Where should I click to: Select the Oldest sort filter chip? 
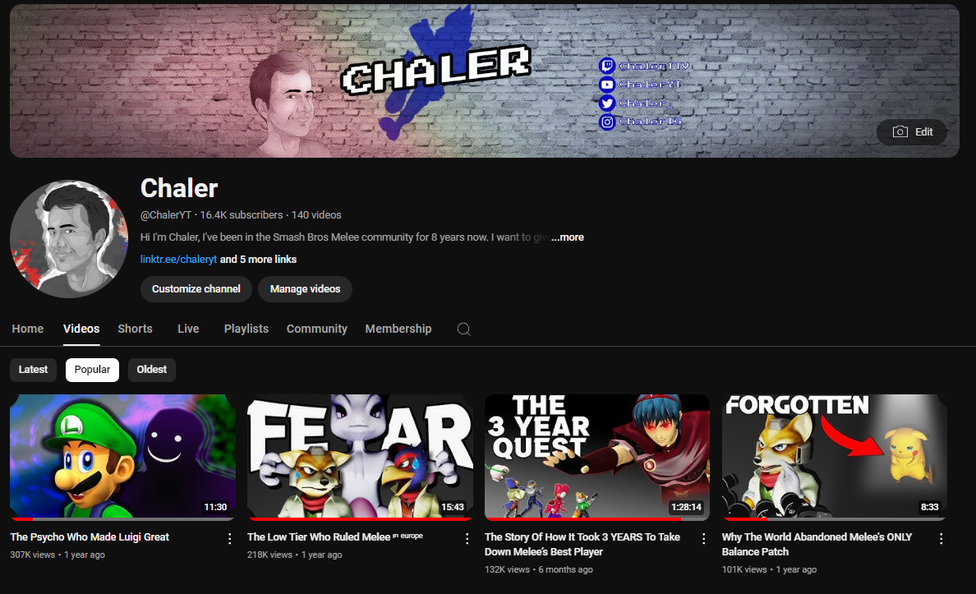coord(152,369)
